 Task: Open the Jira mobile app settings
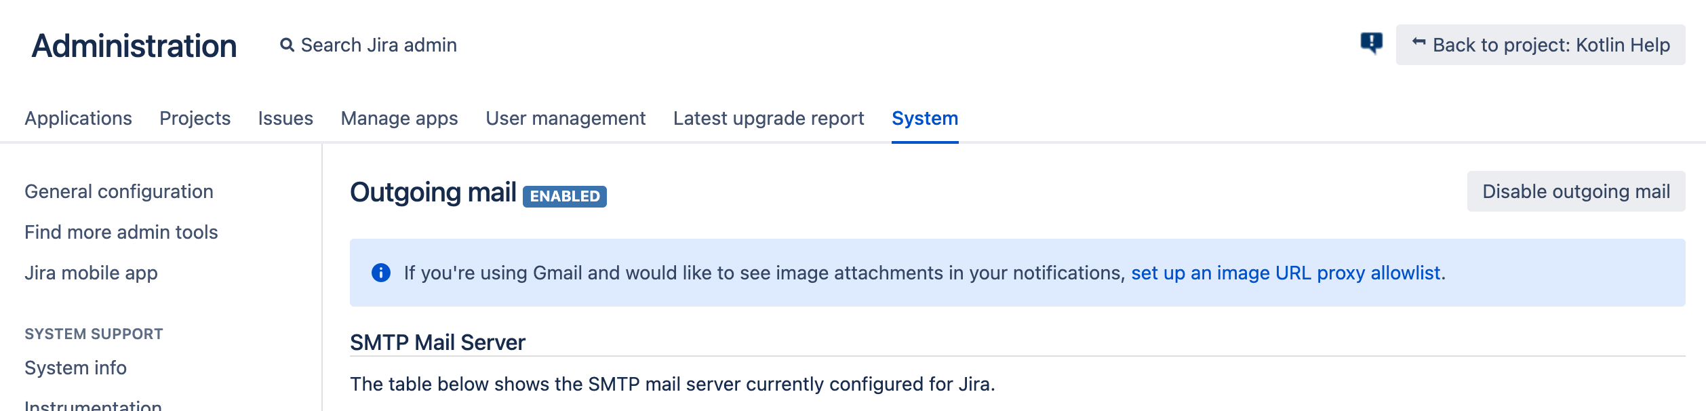(x=91, y=273)
